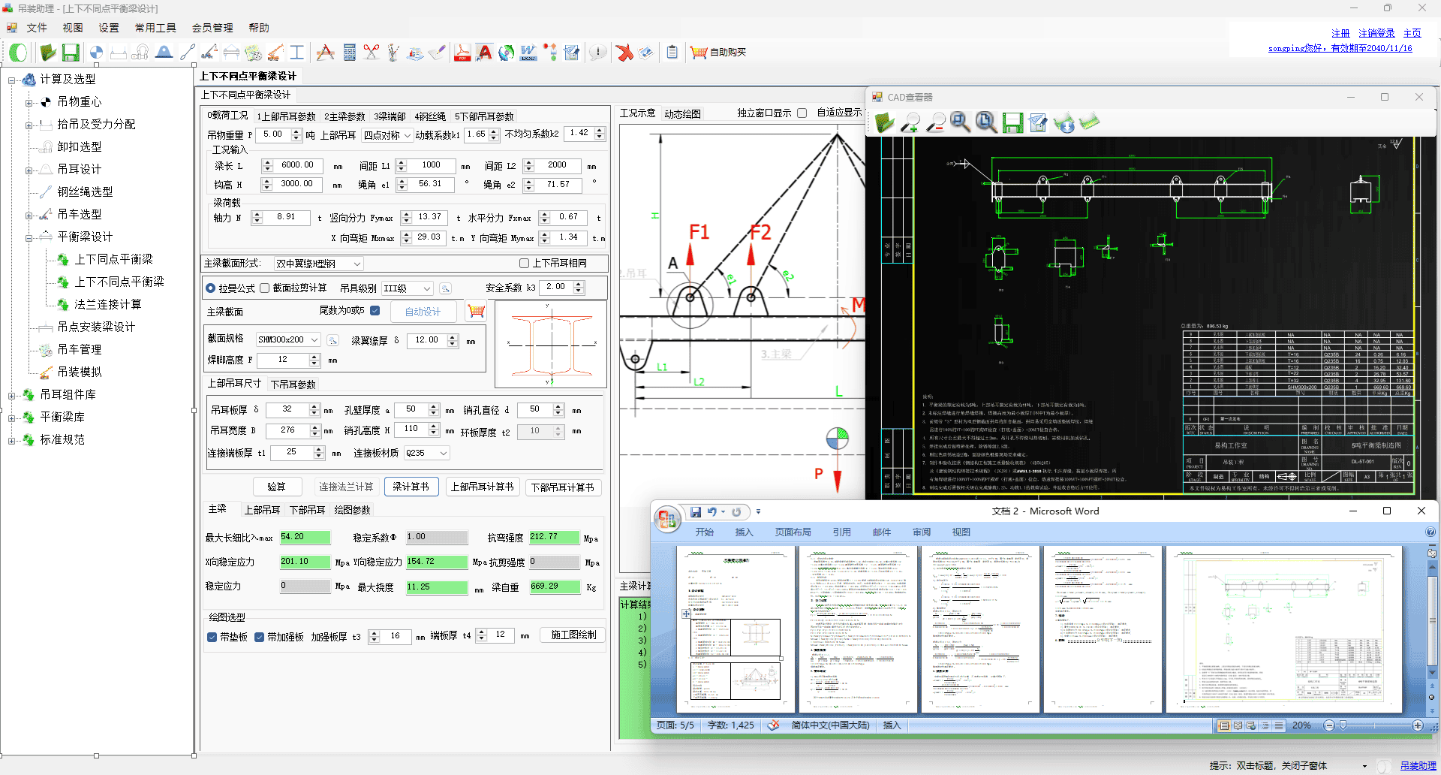Click the 梁长 L input field
The width and height of the screenshot is (1441, 775).
point(297,165)
